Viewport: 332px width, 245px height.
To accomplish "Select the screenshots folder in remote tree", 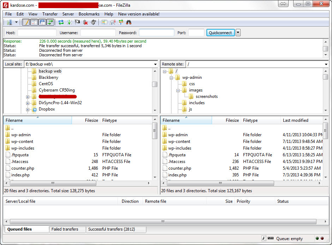I will pos(206,96).
